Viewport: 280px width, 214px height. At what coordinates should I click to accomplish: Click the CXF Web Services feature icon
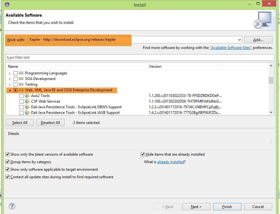tap(27, 101)
